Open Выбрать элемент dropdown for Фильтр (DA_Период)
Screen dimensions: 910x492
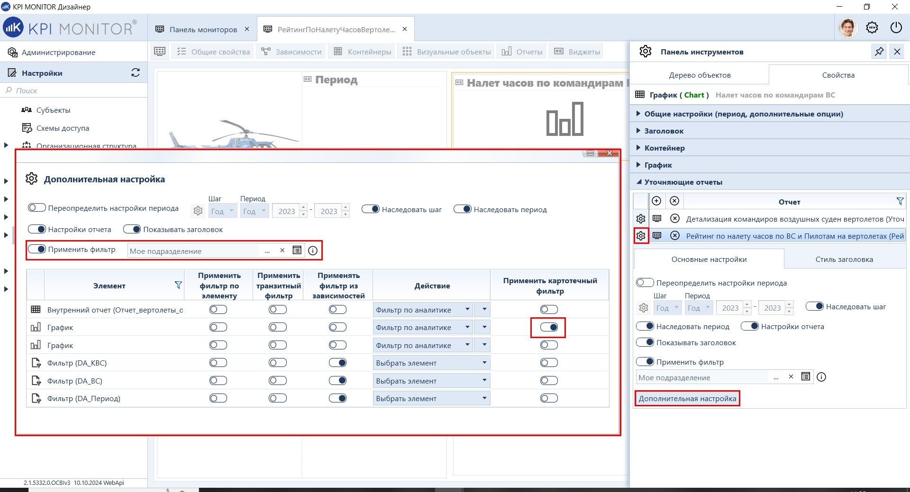click(x=431, y=398)
